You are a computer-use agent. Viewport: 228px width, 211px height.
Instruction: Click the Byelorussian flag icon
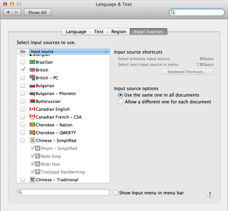click(32, 101)
